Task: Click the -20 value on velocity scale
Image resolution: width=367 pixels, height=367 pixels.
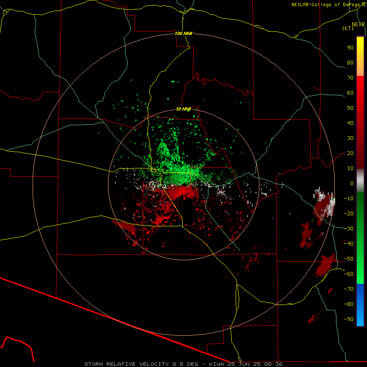Action: tap(349, 214)
